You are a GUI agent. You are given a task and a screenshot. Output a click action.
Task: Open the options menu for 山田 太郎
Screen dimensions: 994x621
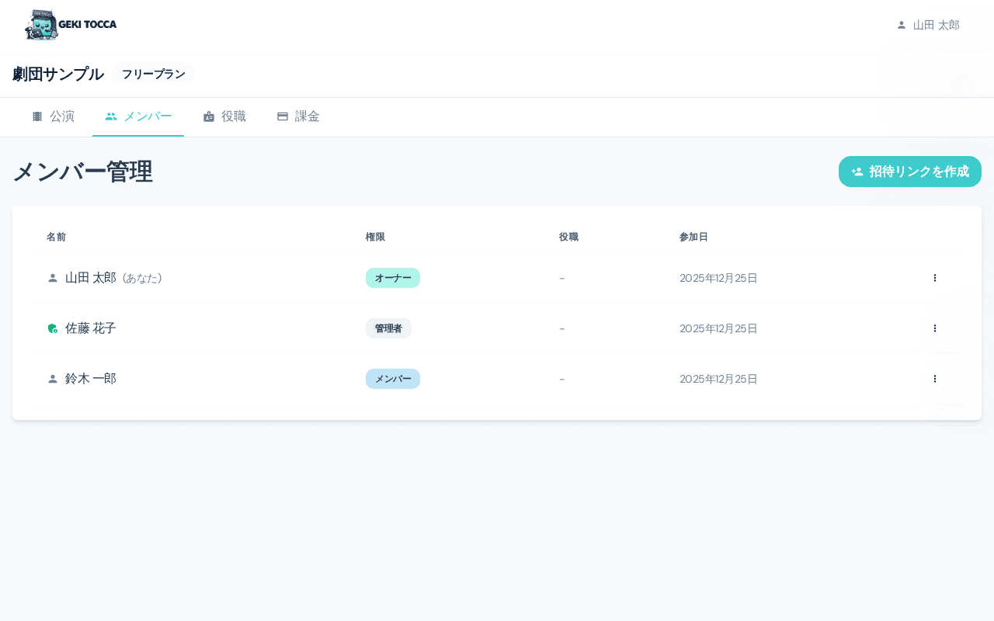click(x=935, y=278)
